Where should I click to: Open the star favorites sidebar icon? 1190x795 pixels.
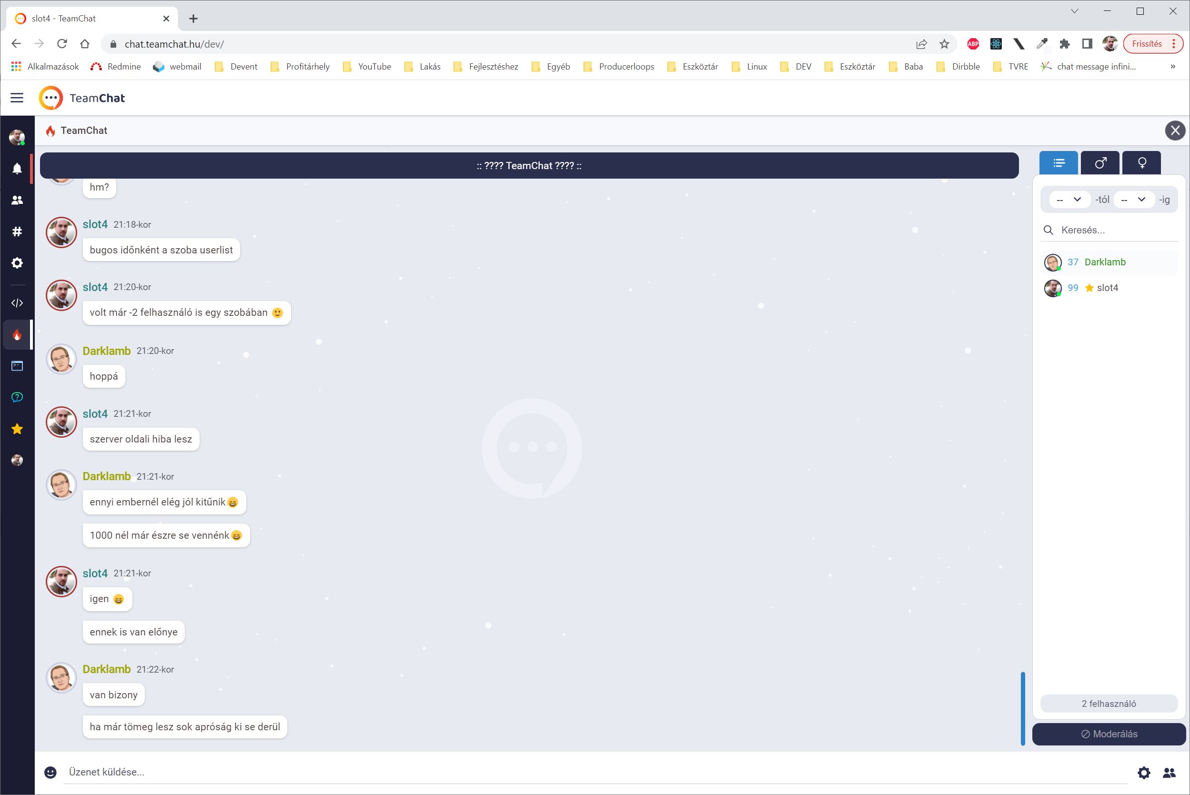17,429
